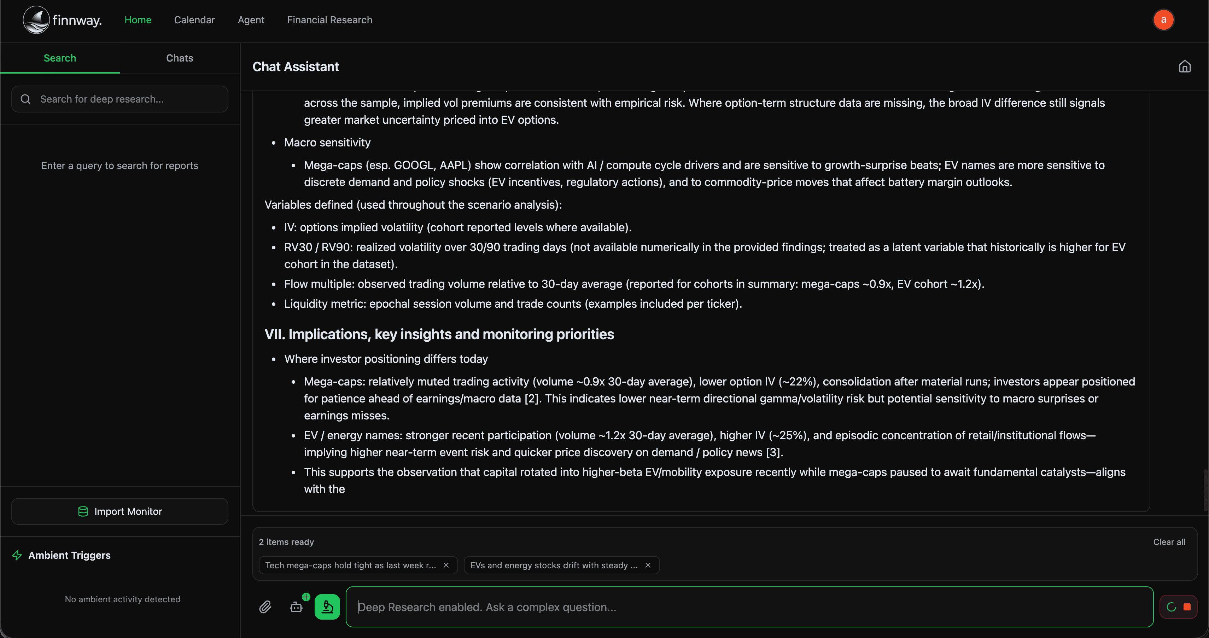The width and height of the screenshot is (1209, 638).
Task: Select the Search tab
Action: pos(60,58)
